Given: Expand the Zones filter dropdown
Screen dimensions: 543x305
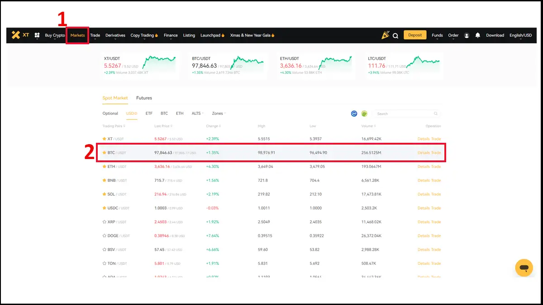Looking at the screenshot, I should pyautogui.click(x=219, y=113).
